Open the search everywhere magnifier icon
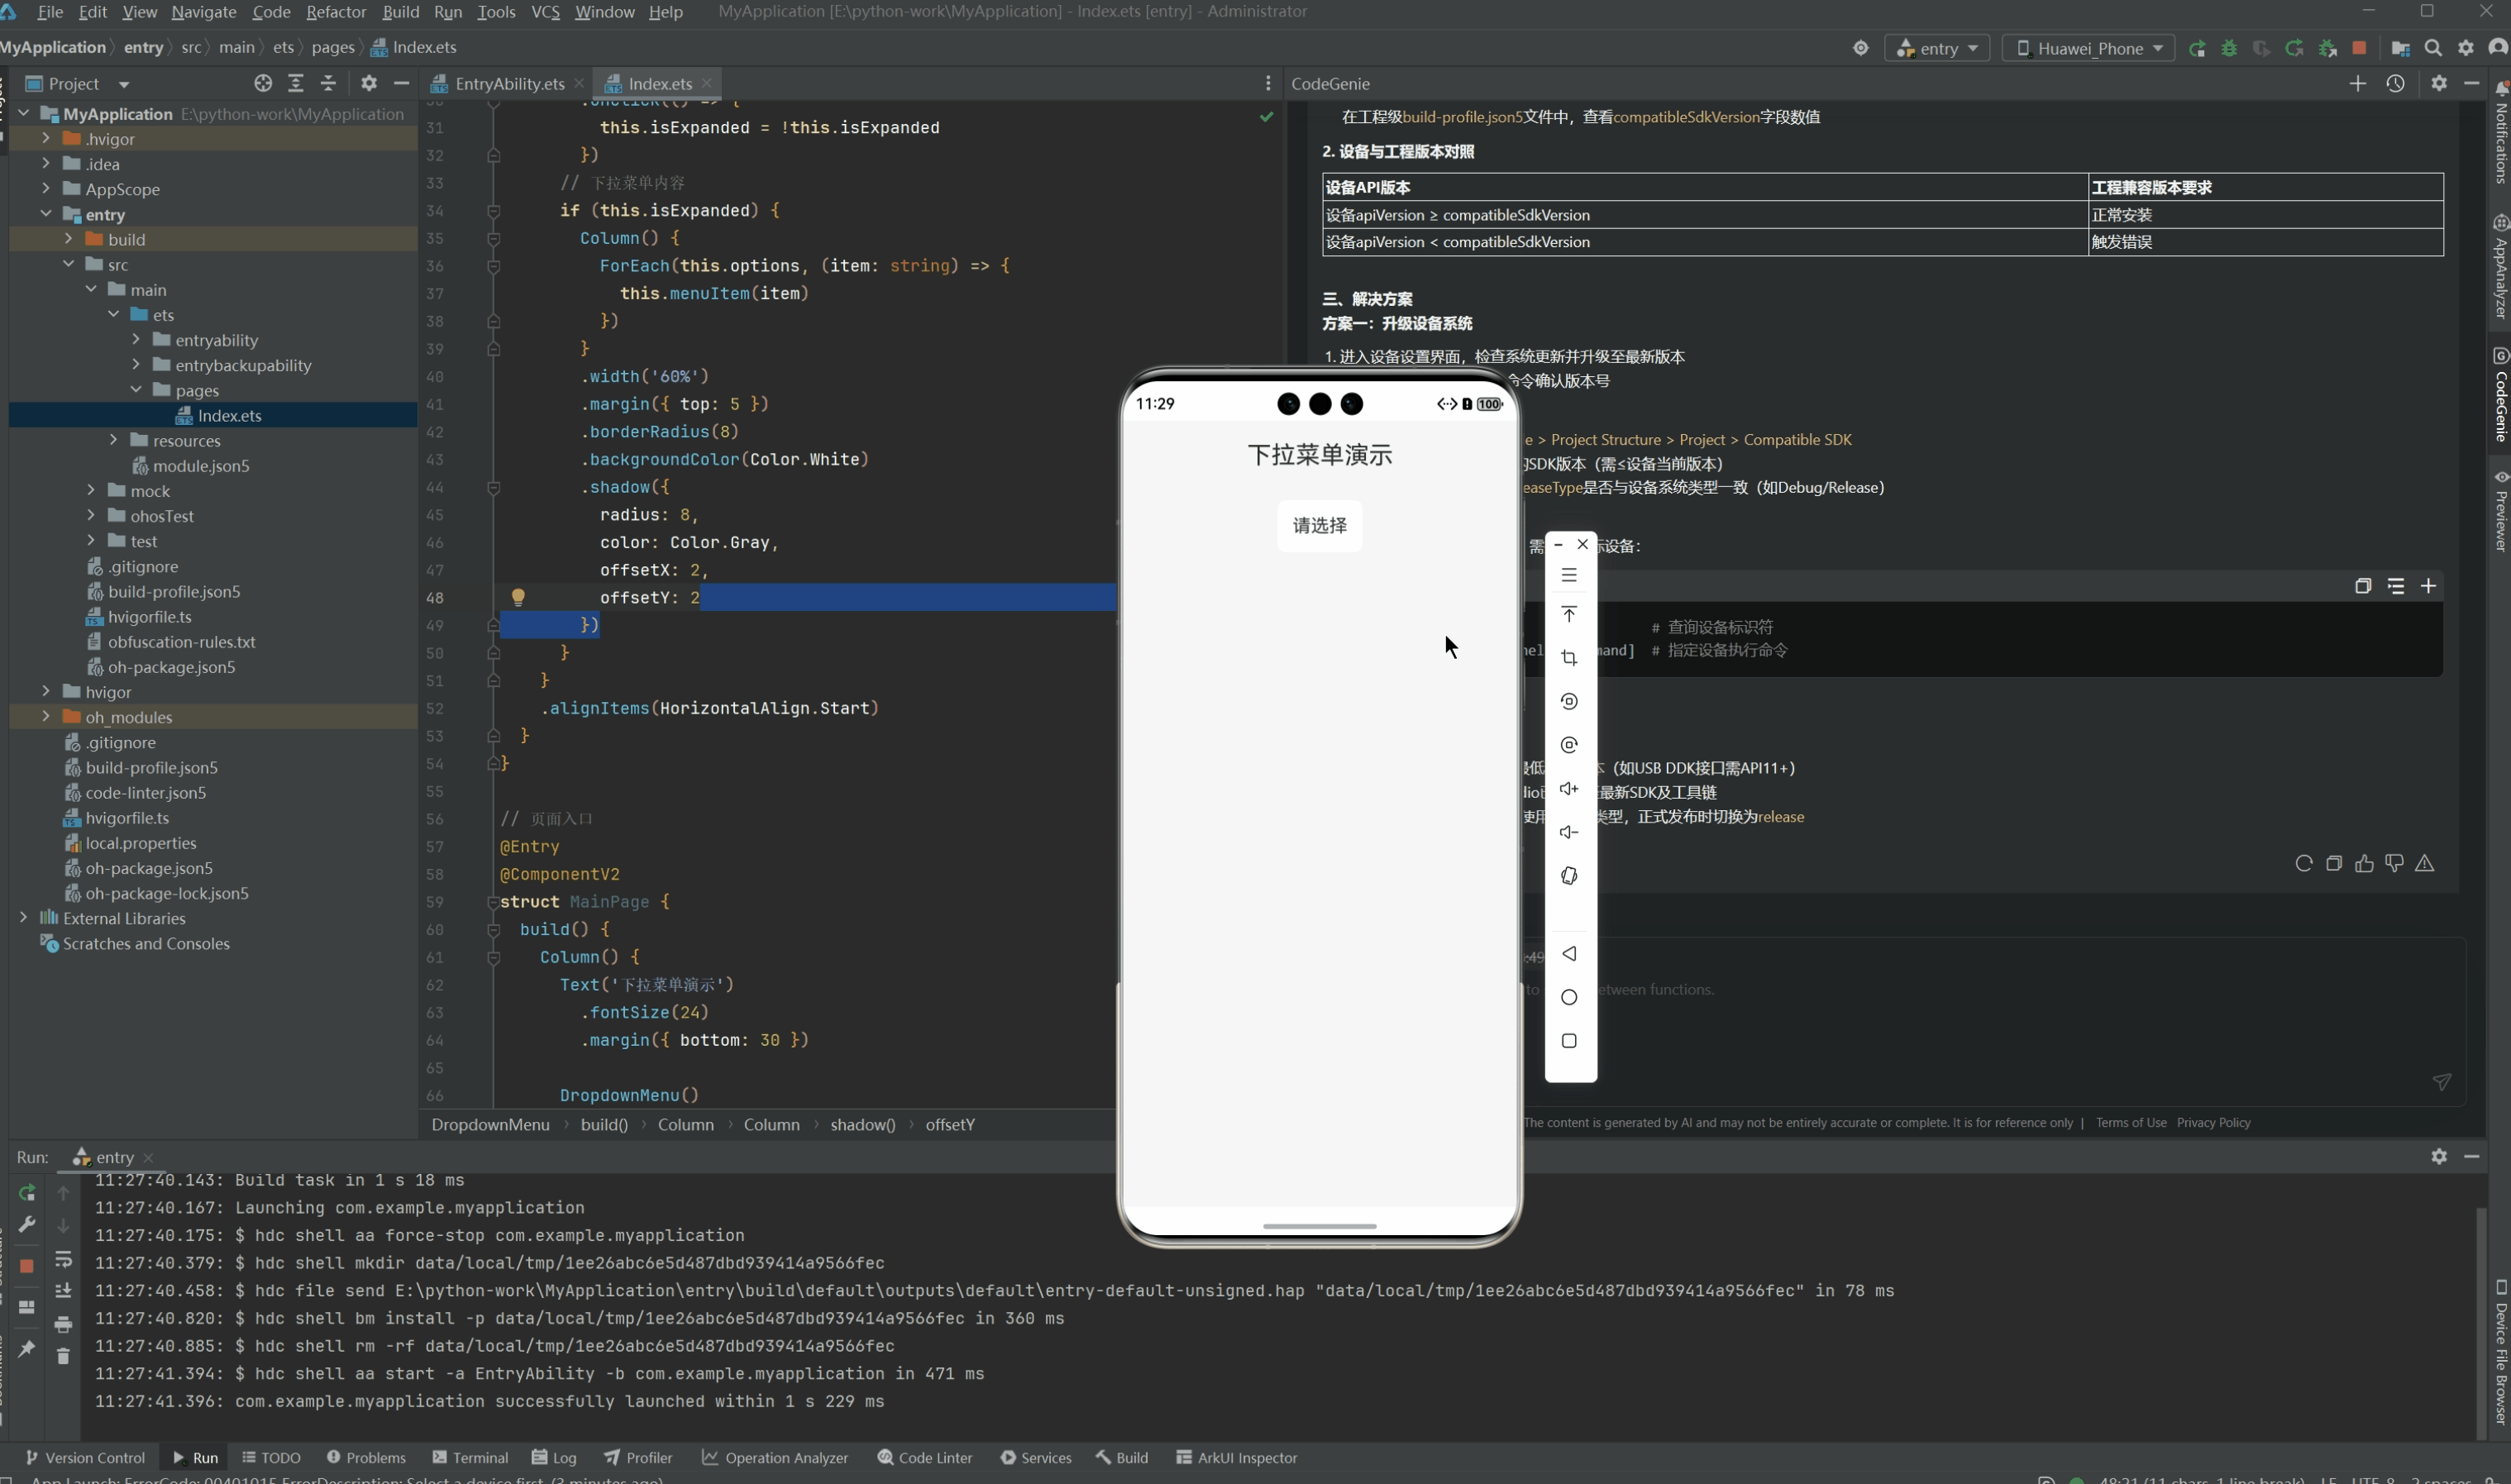The height and width of the screenshot is (1484, 2511). pos(2433,48)
